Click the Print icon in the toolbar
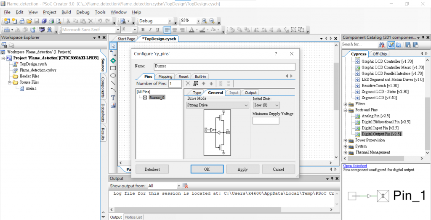The image size is (431, 220). click(x=51, y=21)
